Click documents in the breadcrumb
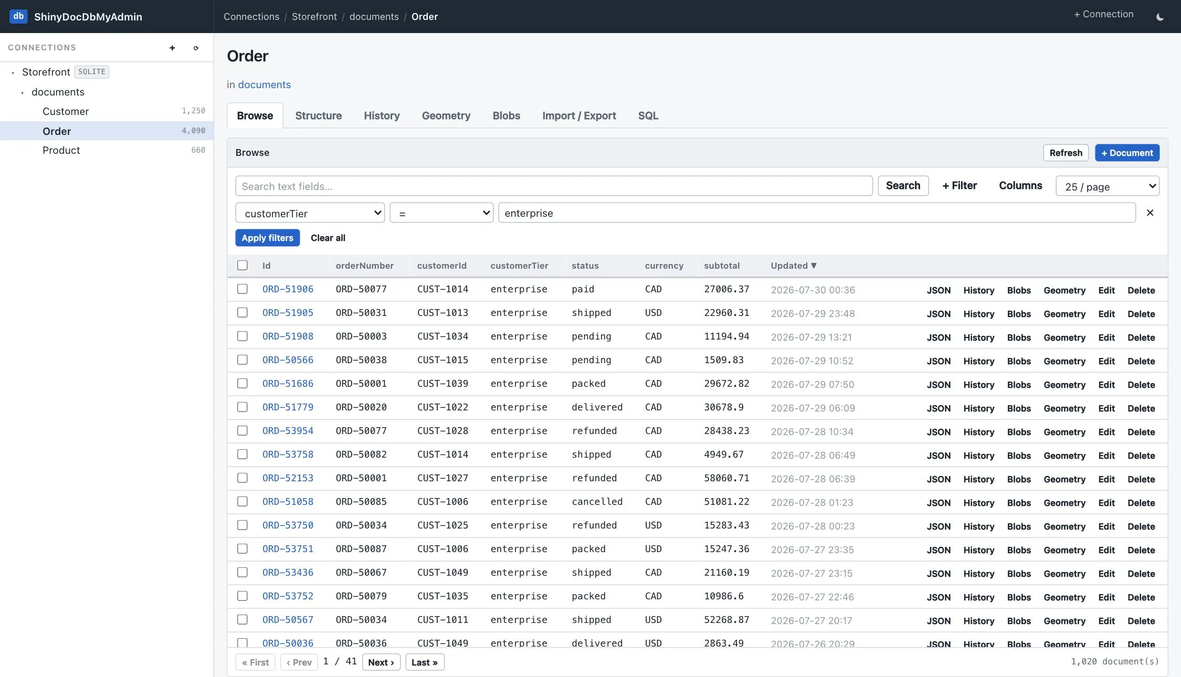Image resolution: width=1181 pixels, height=677 pixels. pos(374,17)
